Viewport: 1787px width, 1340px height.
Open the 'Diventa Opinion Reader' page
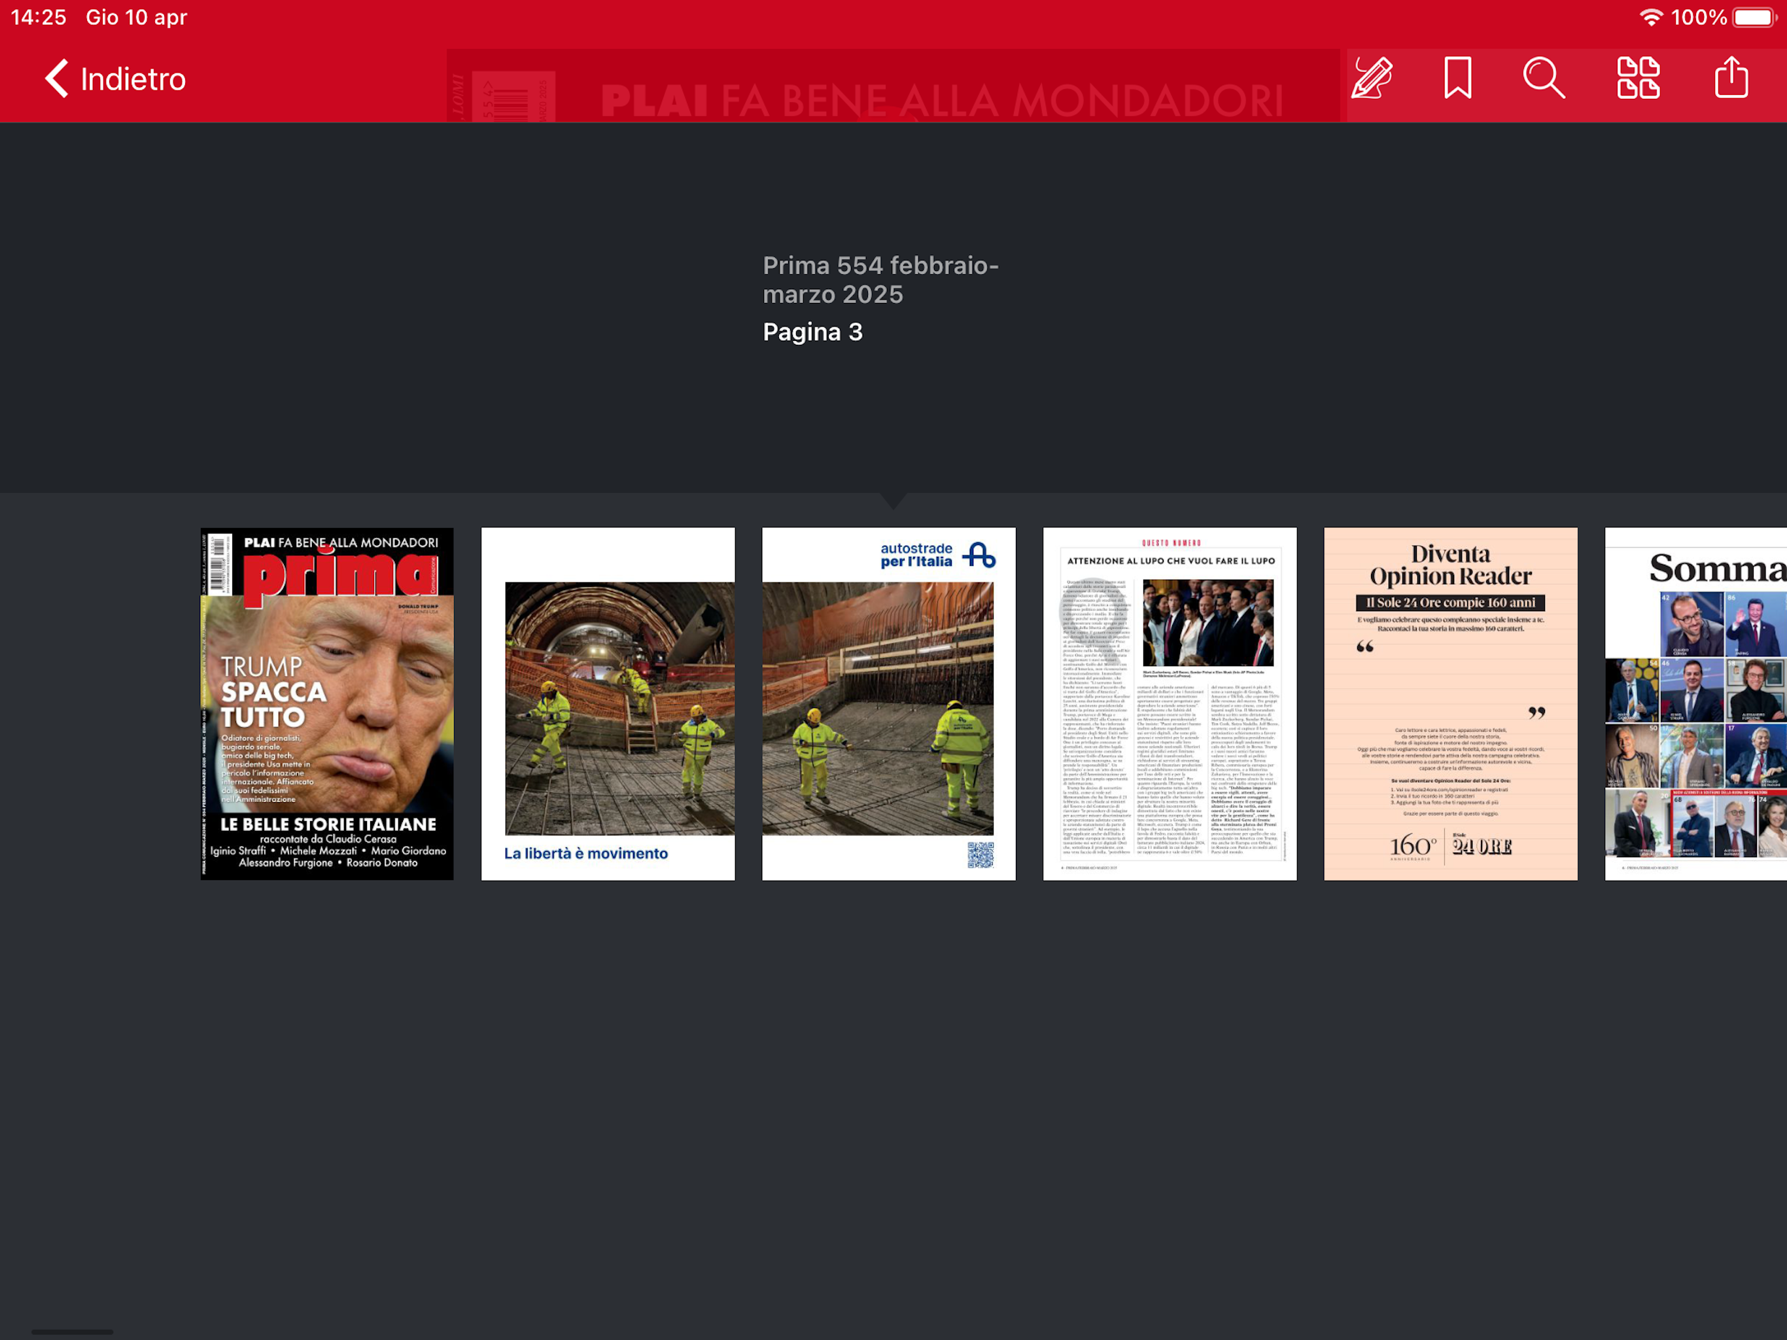(1451, 704)
